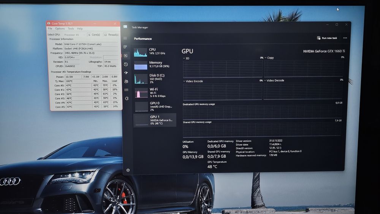Image resolution: width=380 pixels, height=214 pixels.
Task: Click the Utilization 0% value
Action: 185,147
